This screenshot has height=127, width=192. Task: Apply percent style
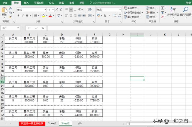[105, 16]
